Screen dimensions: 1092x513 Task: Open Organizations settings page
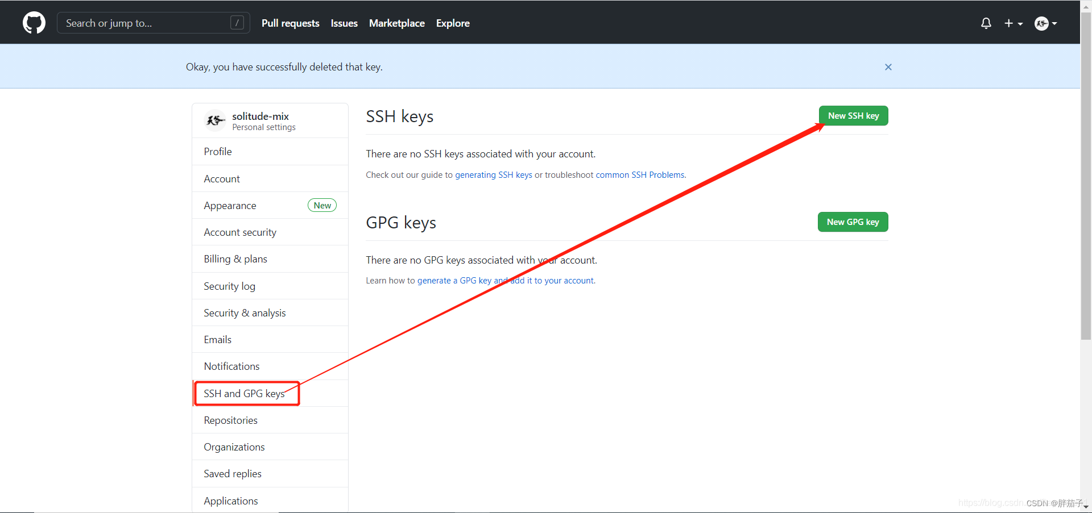click(270, 447)
